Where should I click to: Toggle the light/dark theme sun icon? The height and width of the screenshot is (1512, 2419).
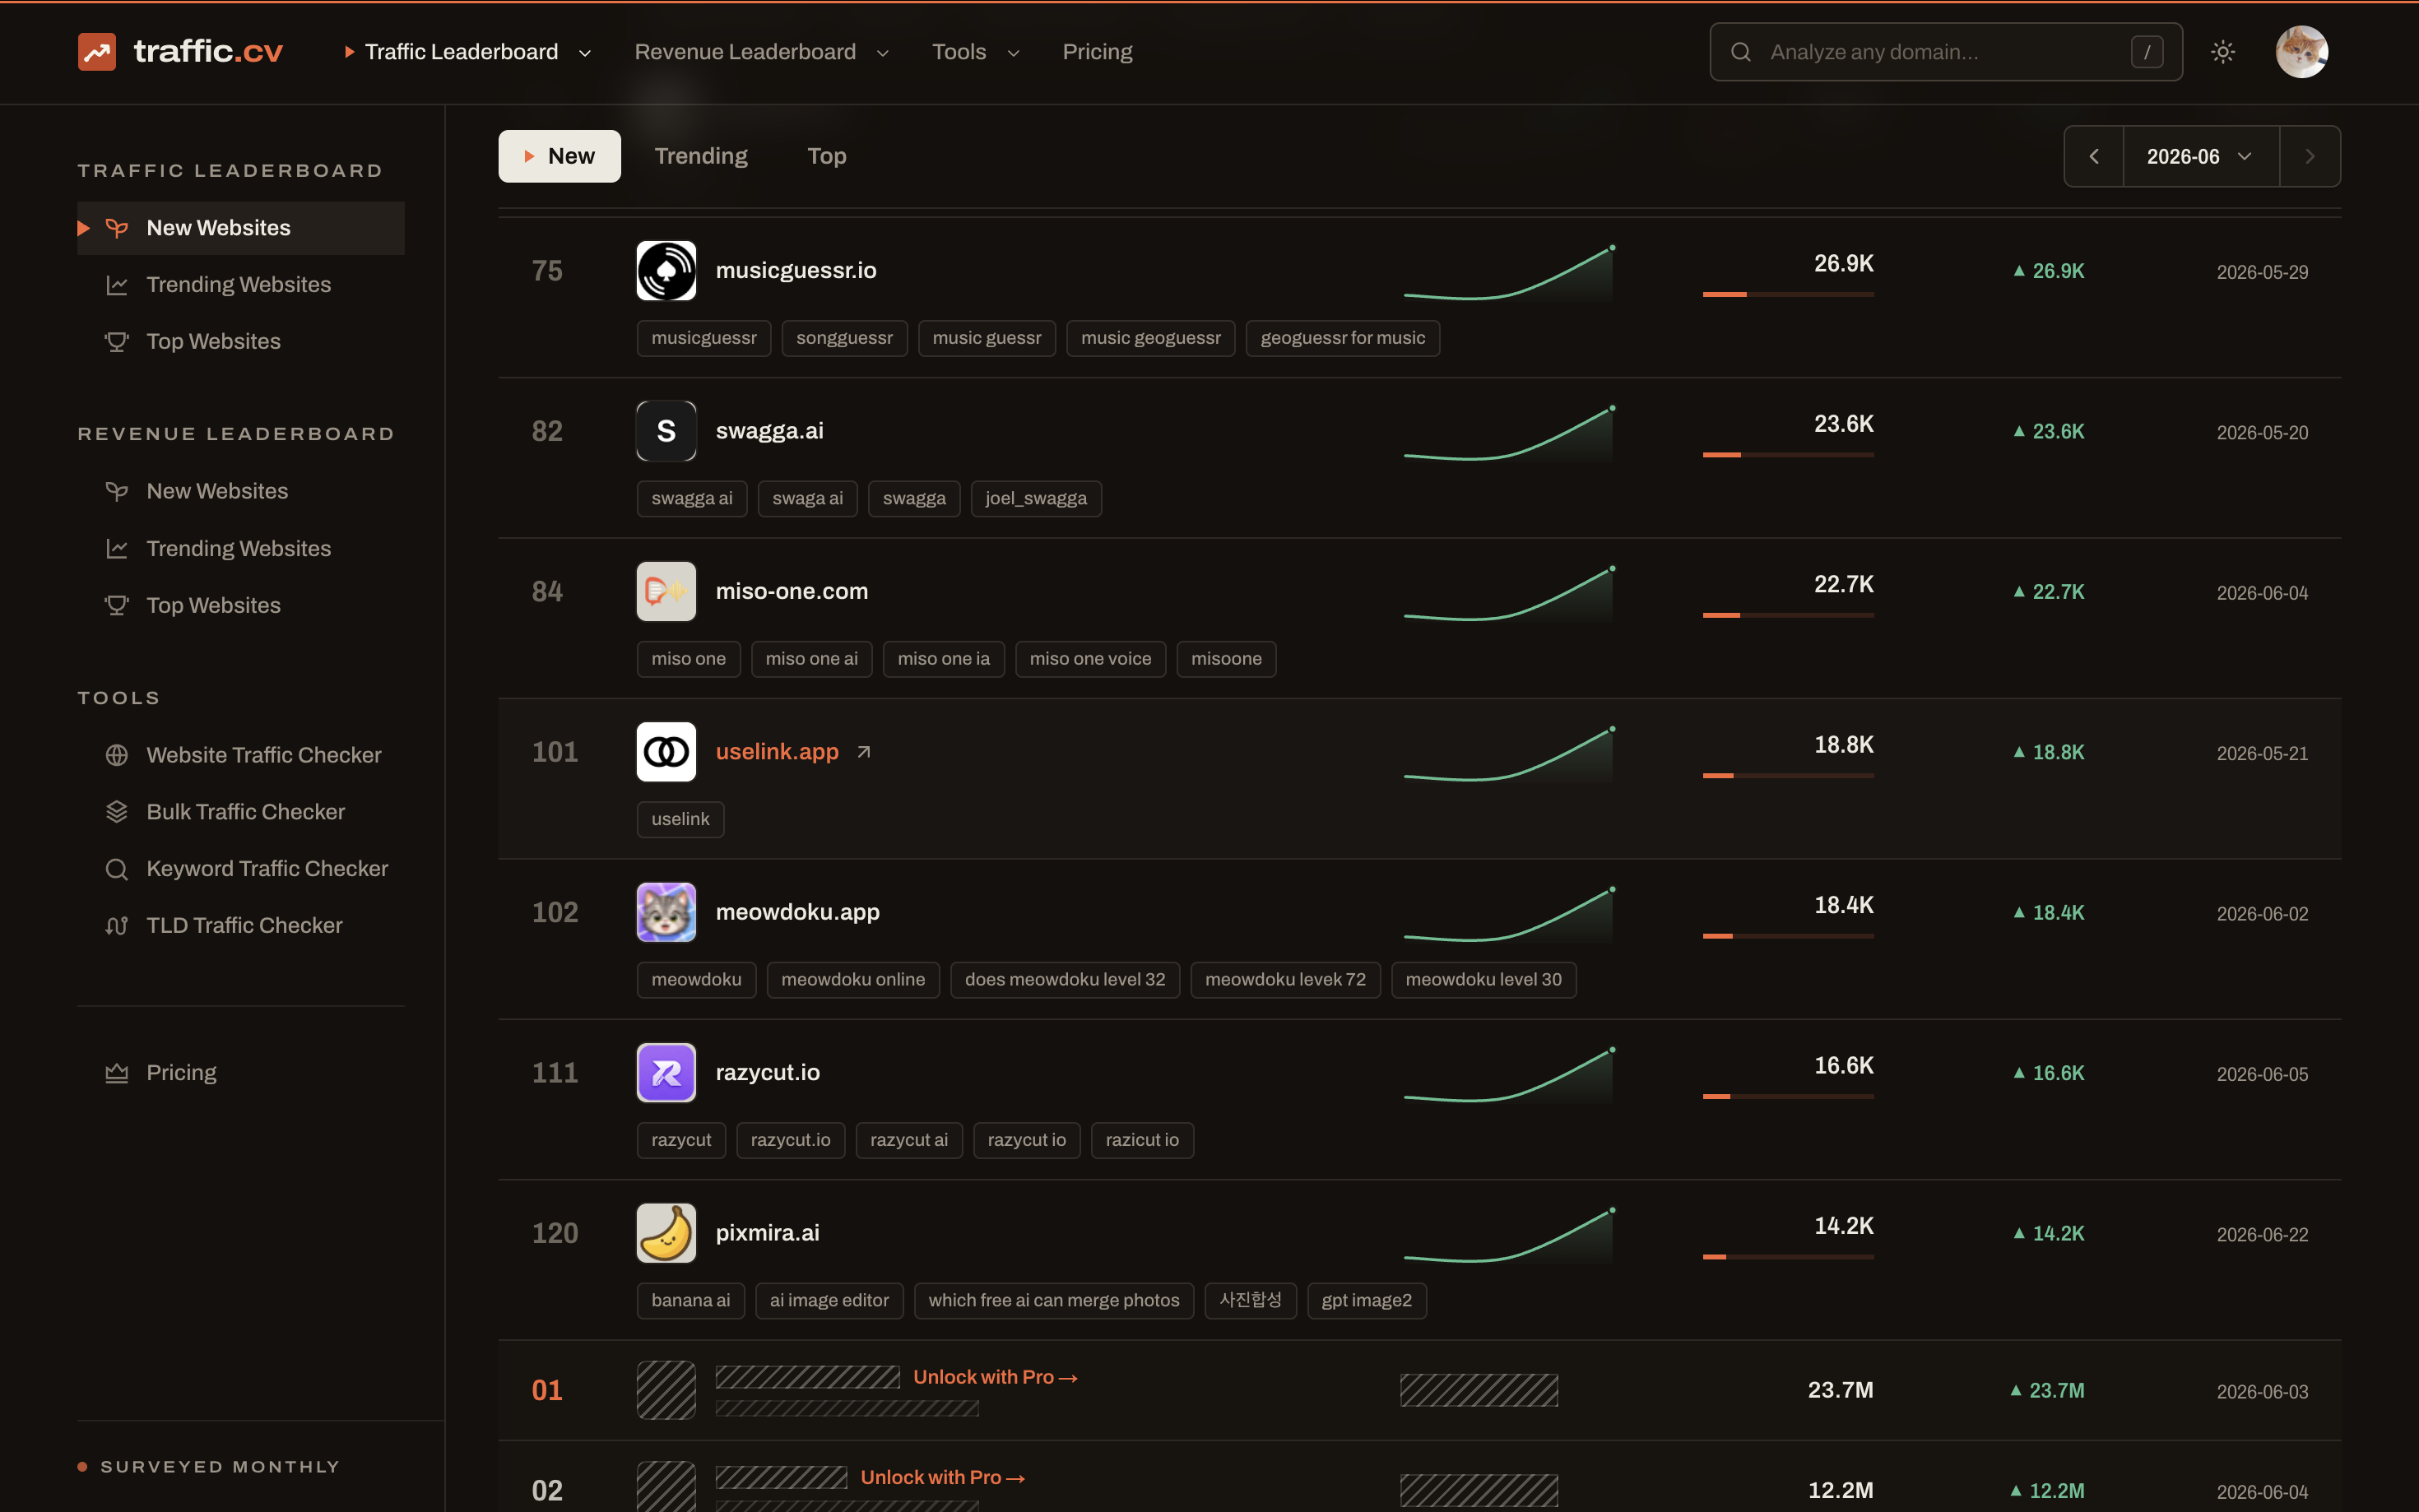coord(2222,52)
